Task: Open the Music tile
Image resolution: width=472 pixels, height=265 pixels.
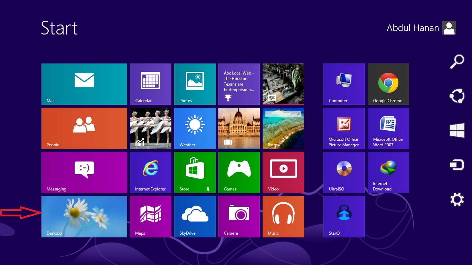Action: coord(283,217)
